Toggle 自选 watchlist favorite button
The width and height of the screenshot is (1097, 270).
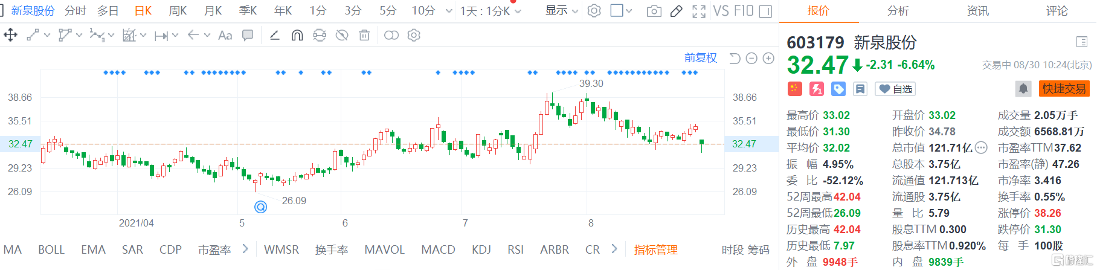tap(896, 89)
